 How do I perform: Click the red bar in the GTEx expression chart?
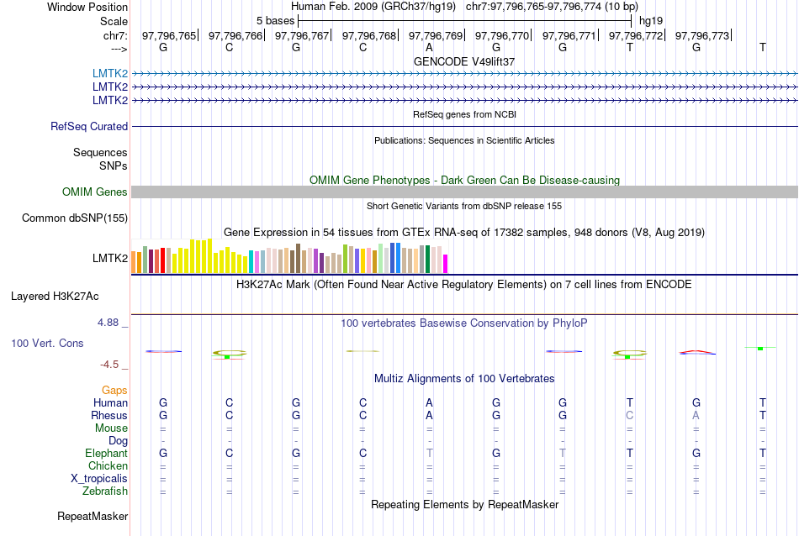(x=162, y=260)
